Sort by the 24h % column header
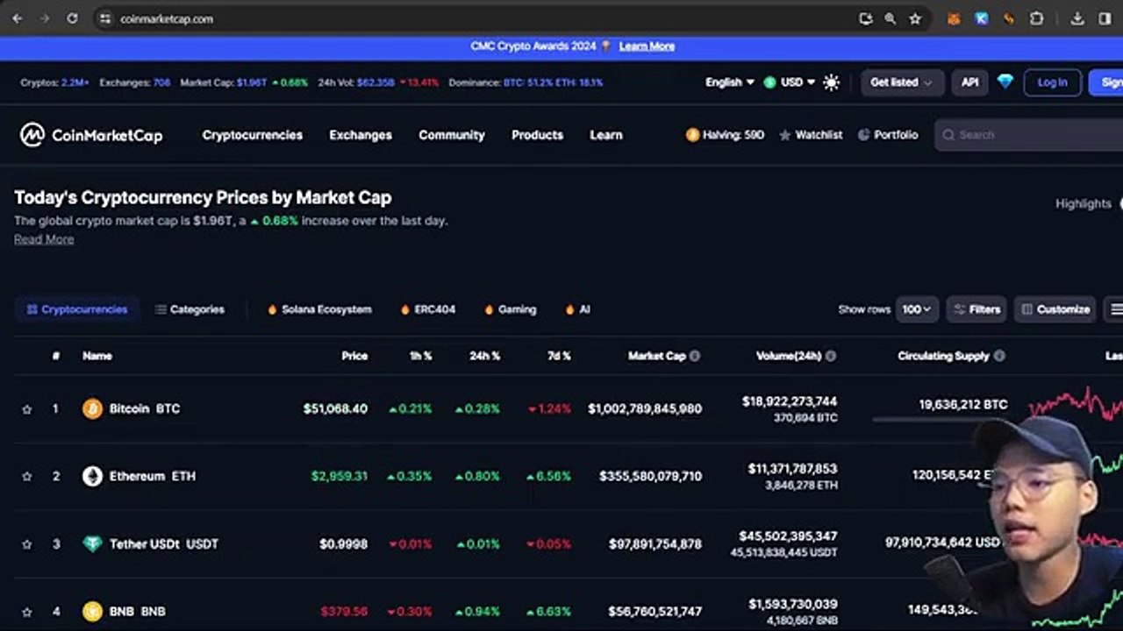 [x=484, y=356]
